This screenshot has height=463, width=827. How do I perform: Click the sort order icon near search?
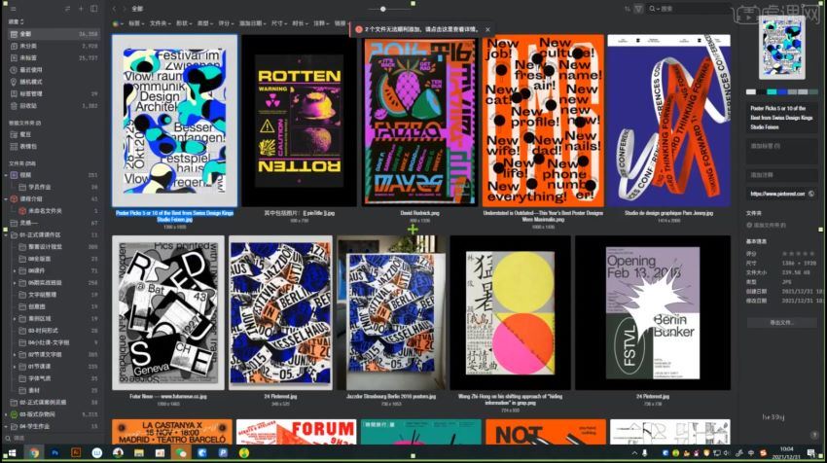[628, 9]
